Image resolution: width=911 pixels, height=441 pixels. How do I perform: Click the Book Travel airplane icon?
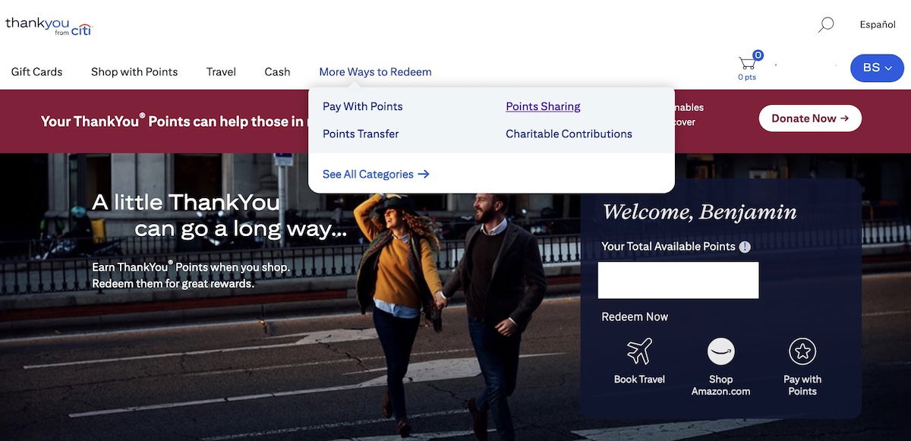pyautogui.click(x=639, y=351)
